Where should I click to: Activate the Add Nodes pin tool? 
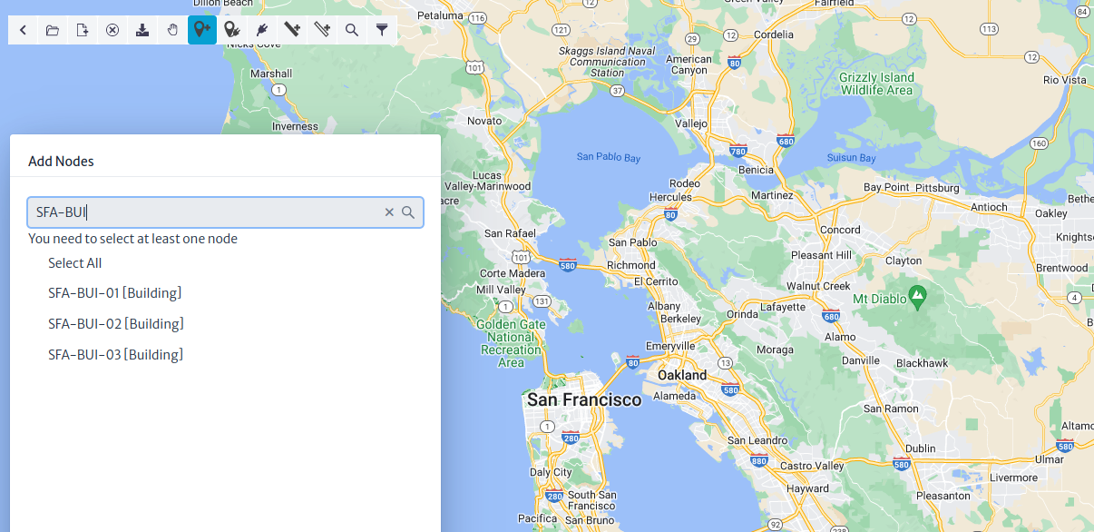(x=201, y=30)
